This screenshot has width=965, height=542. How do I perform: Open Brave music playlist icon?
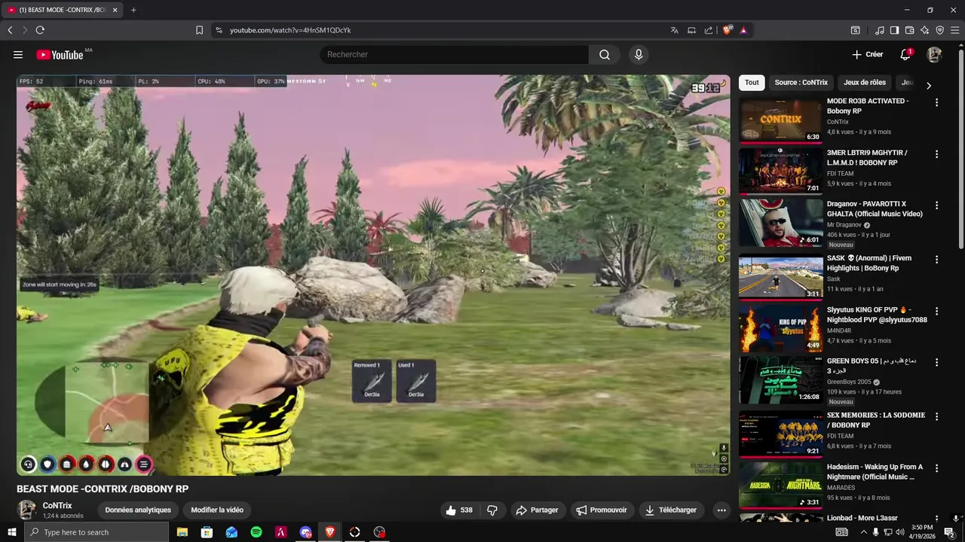tap(879, 30)
